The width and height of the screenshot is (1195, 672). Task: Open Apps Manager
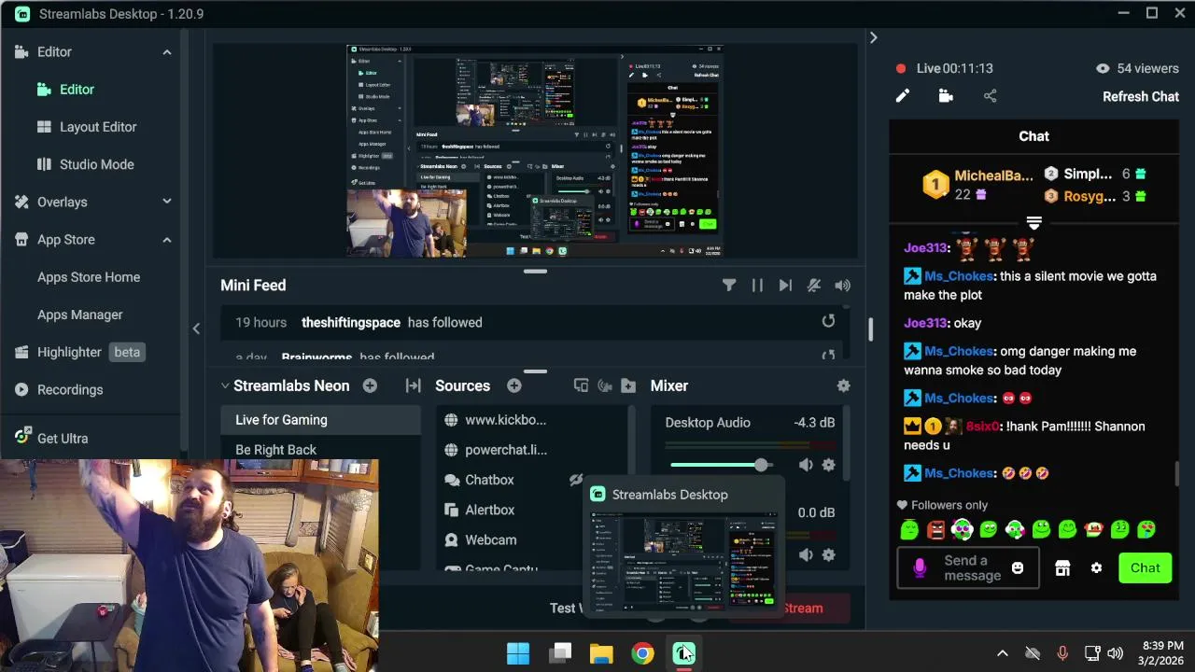80,315
